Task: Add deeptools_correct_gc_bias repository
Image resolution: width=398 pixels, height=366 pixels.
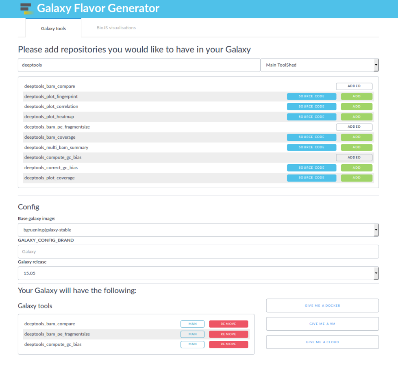Action: [x=357, y=168]
